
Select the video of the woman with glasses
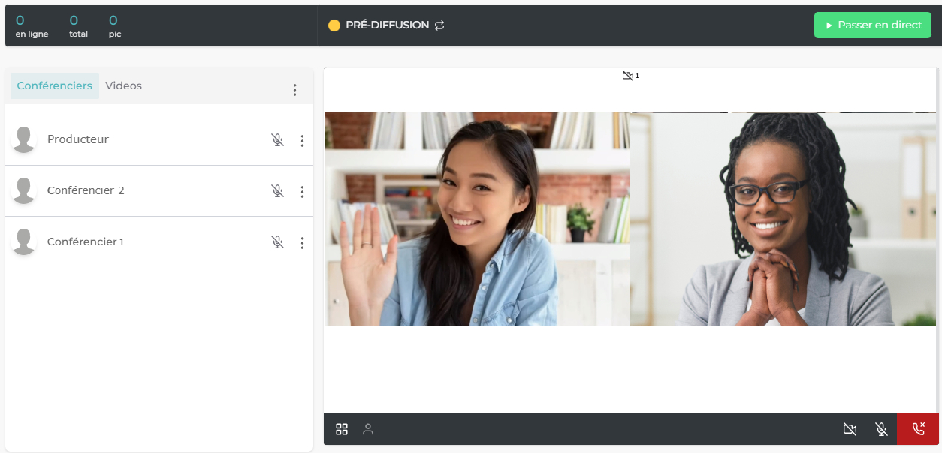click(x=783, y=219)
